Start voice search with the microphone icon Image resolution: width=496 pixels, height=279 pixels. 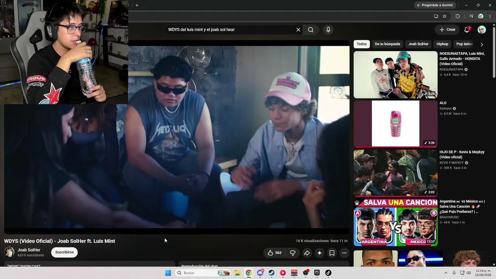(x=328, y=30)
